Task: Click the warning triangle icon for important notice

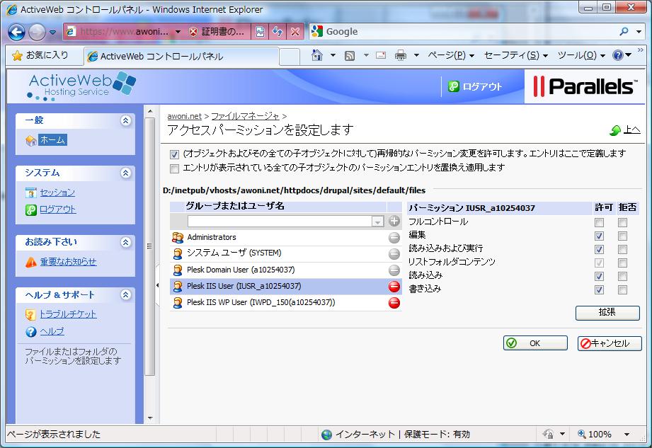Action: [31, 262]
